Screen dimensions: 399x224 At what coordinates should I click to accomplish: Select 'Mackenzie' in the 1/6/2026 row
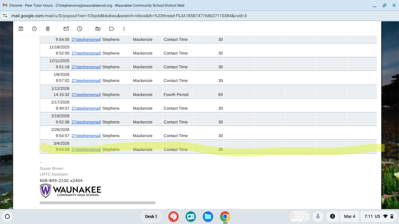pyautogui.click(x=143, y=81)
